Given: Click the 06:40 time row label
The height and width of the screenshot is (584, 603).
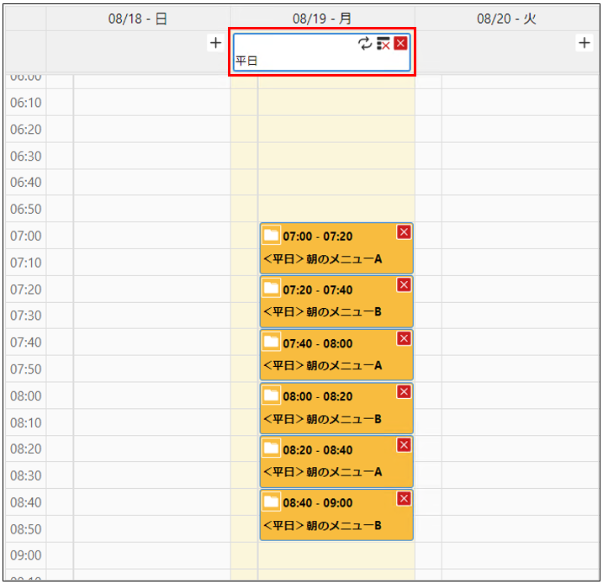Looking at the screenshot, I should tap(26, 182).
